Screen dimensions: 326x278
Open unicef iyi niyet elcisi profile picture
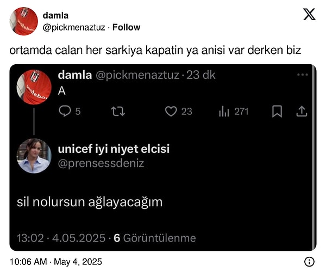coord(34,156)
